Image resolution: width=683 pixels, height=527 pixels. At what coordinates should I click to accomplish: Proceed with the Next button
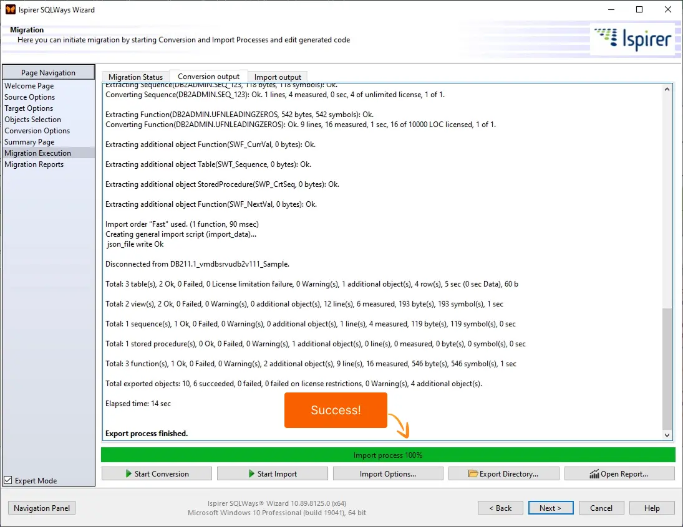point(551,508)
